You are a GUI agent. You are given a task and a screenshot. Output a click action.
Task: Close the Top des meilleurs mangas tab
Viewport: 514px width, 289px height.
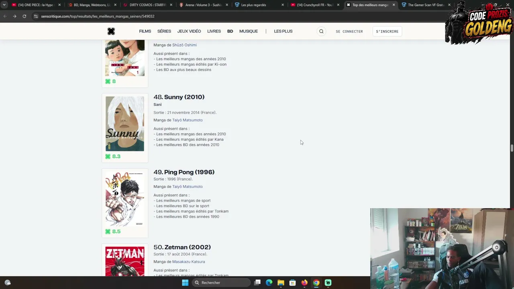(394, 5)
